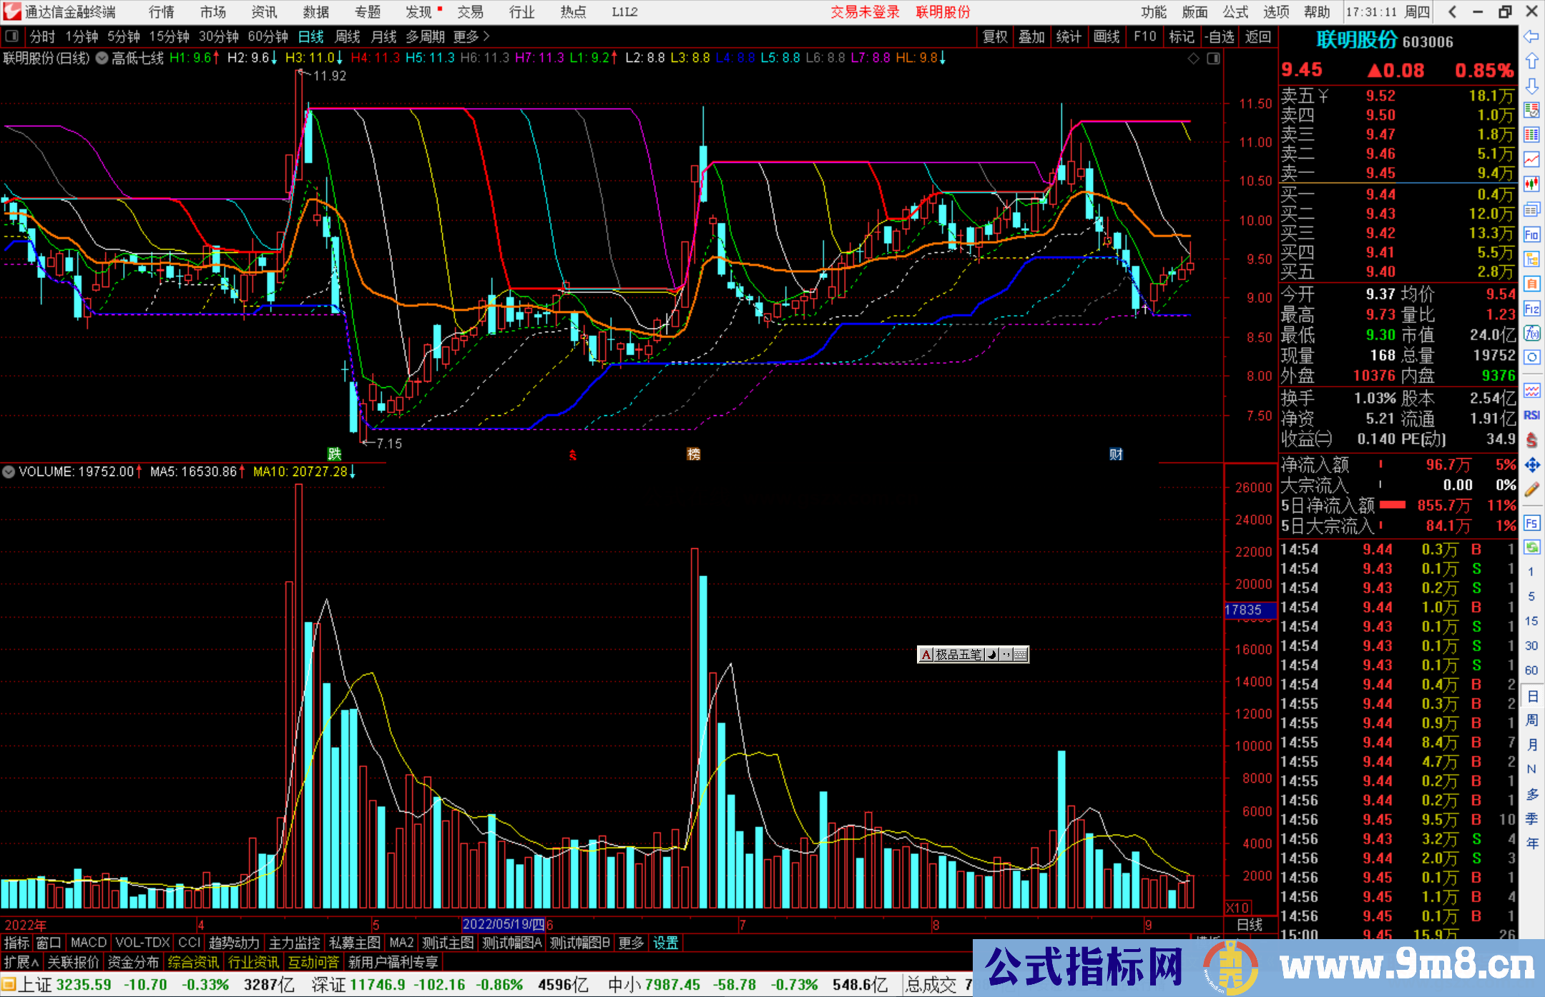
Task: Click the candlestick chart icon in sidebar
Action: pos(1531,184)
